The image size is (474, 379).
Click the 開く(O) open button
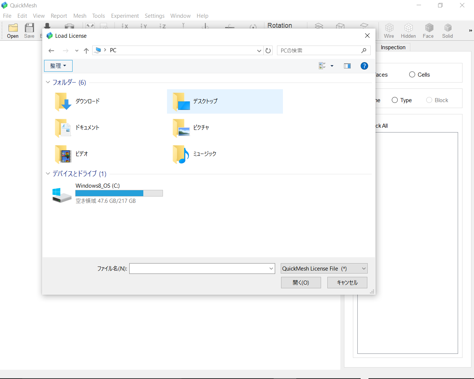(301, 283)
